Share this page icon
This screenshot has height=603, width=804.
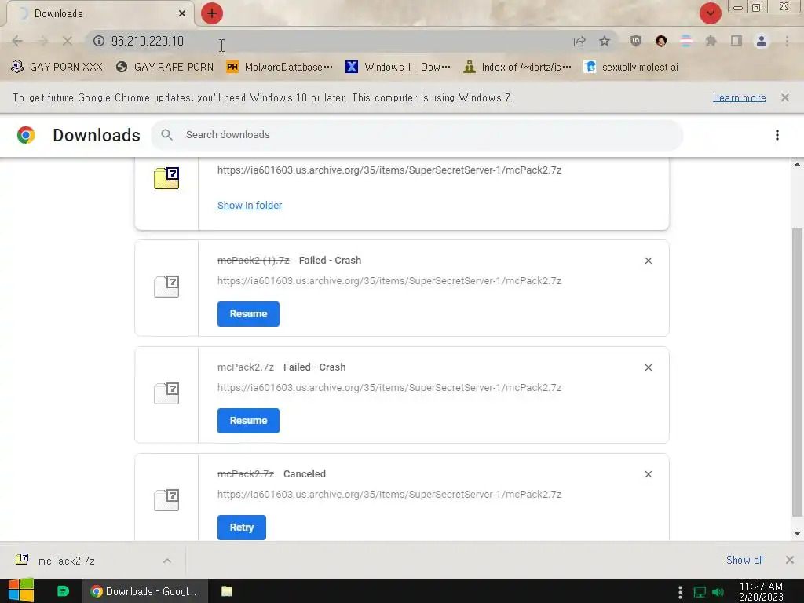point(579,41)
